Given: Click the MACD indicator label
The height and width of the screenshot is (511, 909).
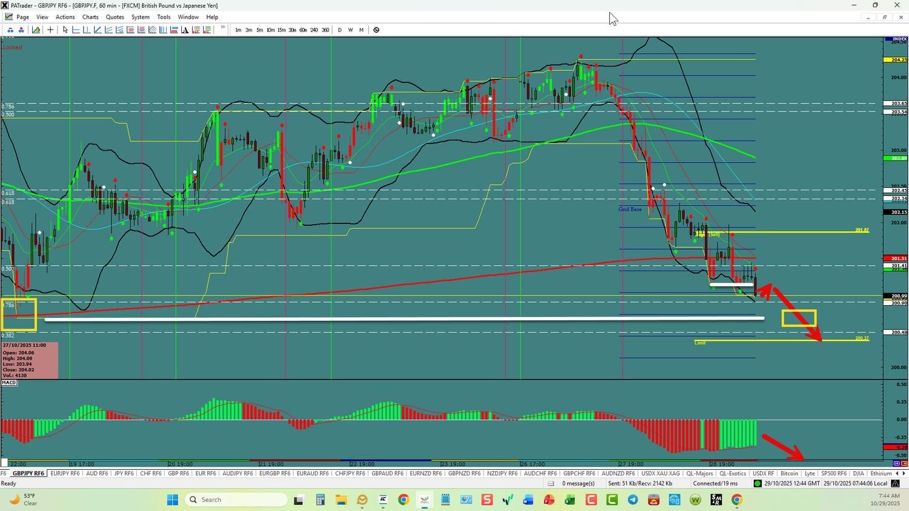Looking at the screenshot, I should 9,383.
